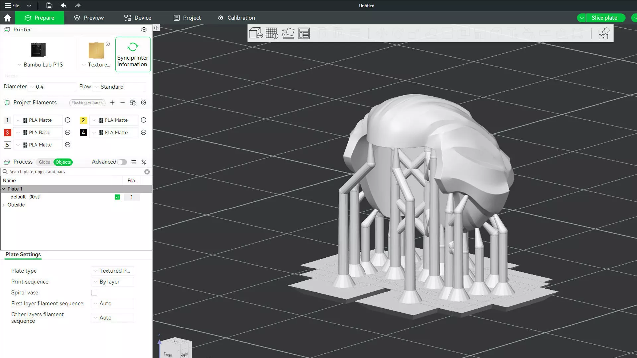Click the Sync printer information button
The image size is (637, 358).
pos(133,55)
